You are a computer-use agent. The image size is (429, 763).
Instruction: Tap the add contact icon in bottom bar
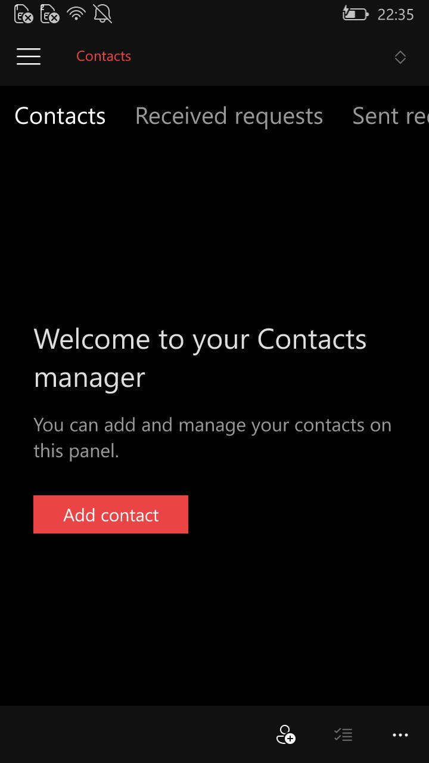[286, 734]
